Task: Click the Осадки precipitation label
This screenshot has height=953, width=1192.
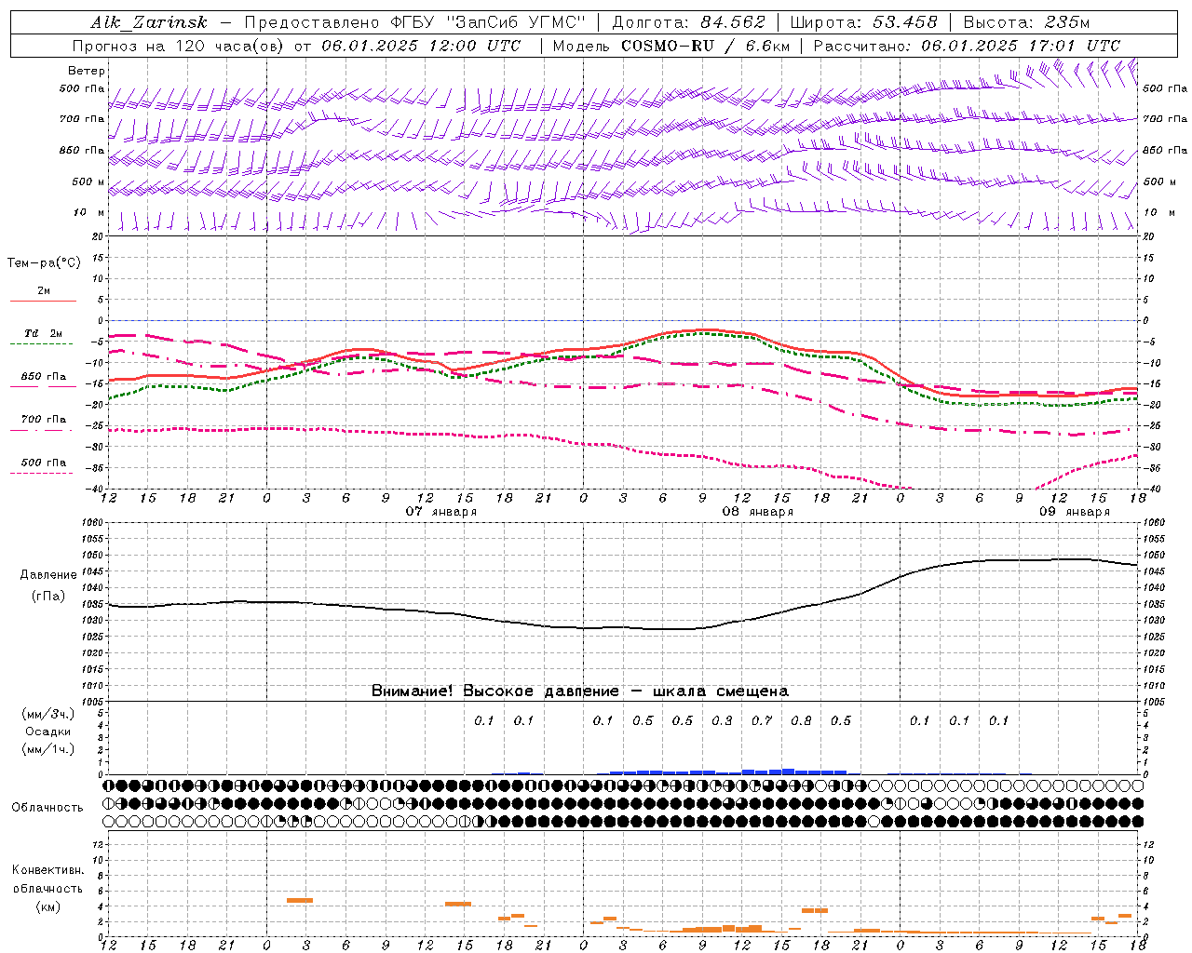Action: pos(48,732)
